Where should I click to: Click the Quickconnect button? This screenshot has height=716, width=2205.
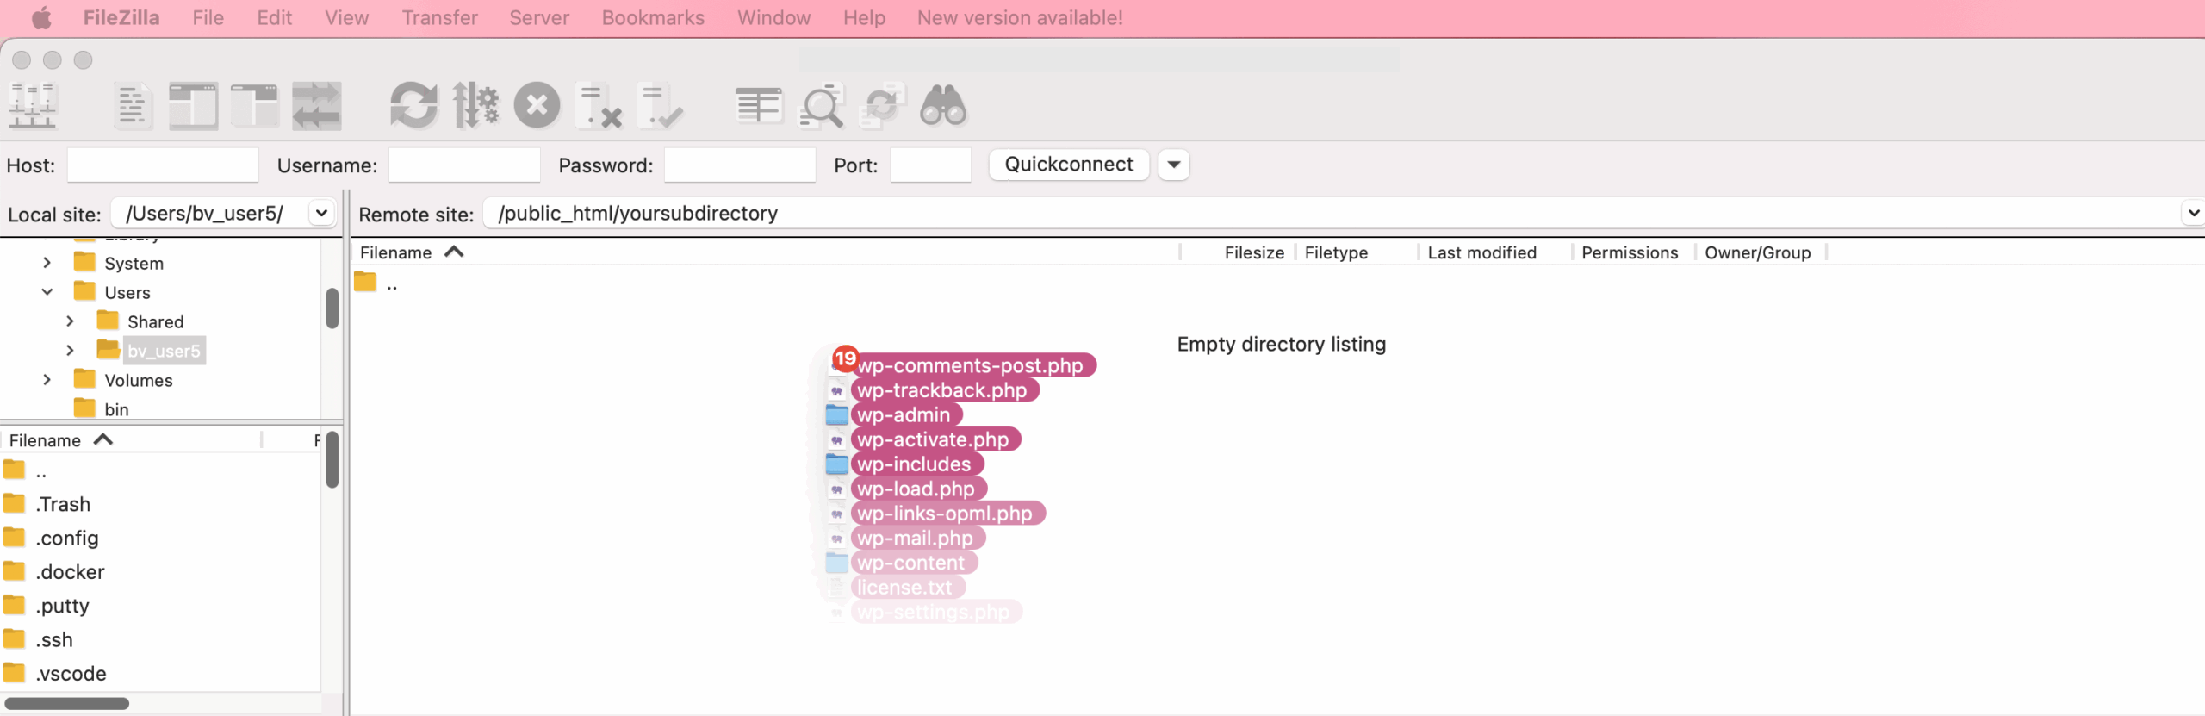tap(1069, 165)
